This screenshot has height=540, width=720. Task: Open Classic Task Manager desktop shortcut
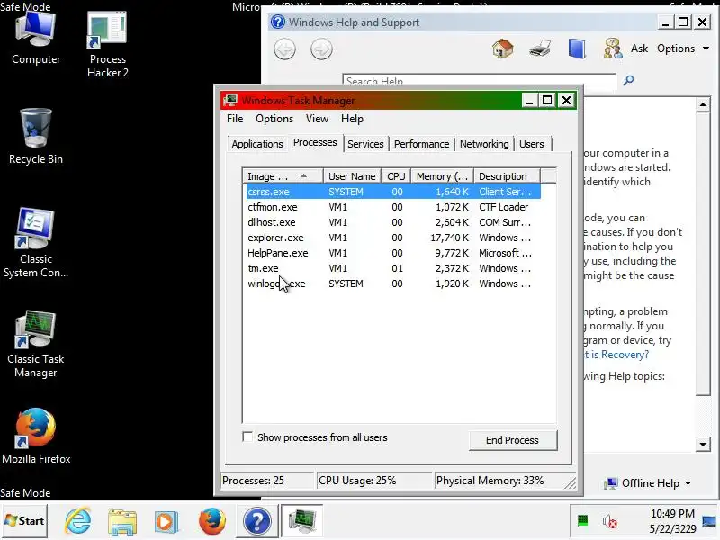[x=36, y=345]
